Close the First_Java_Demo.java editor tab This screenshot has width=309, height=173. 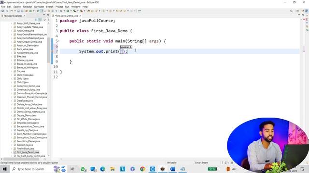[x=80, y=16]
